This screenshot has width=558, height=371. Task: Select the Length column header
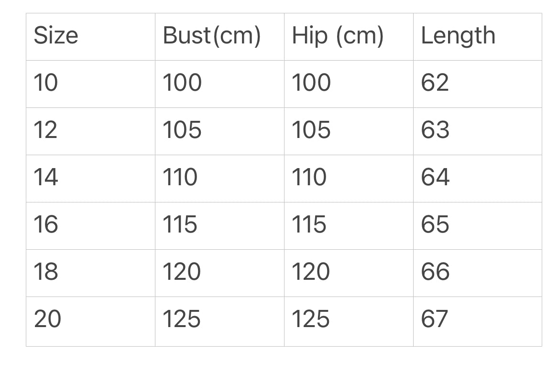478,37
